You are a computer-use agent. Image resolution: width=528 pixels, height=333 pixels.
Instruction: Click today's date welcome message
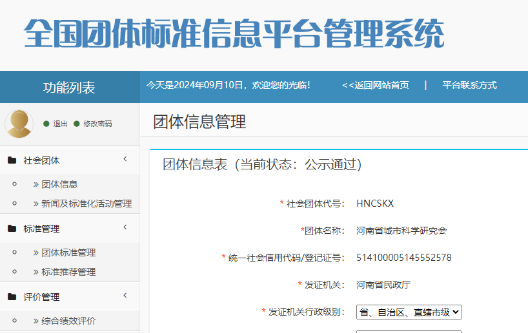coord(228,86)
